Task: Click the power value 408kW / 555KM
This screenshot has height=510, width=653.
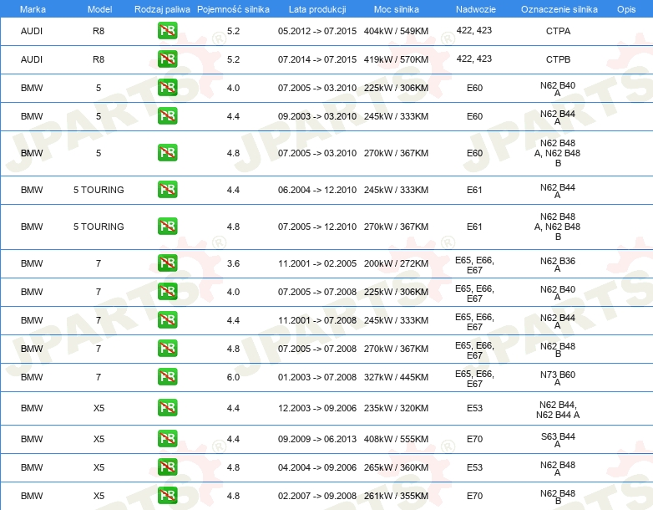Action: point(396,439)
